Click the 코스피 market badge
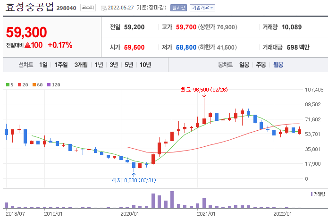 (88, 8)
